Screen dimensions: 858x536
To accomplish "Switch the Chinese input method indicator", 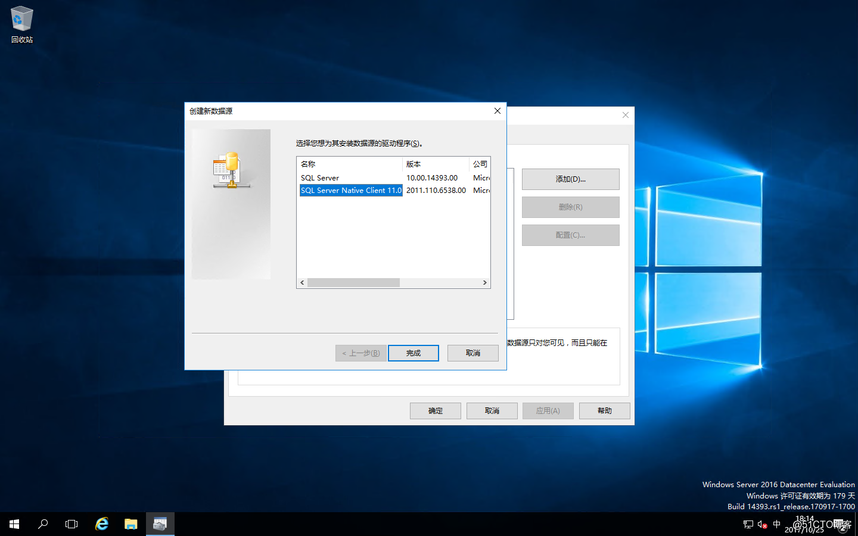I will pyautogui.click(x=776, y=524).
